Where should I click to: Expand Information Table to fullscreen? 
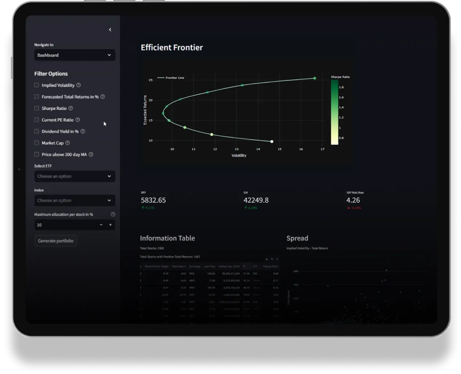point(277,259)
